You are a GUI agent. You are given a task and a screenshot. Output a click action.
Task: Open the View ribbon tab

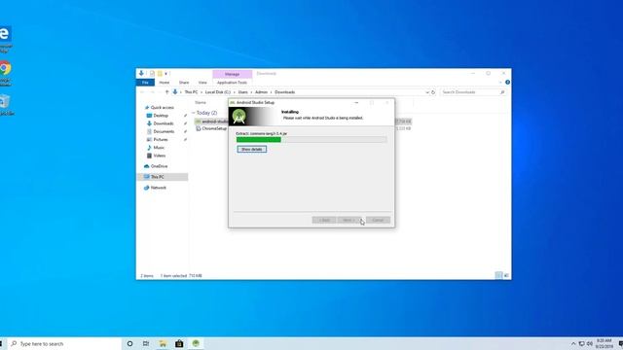tap(202, 83)
